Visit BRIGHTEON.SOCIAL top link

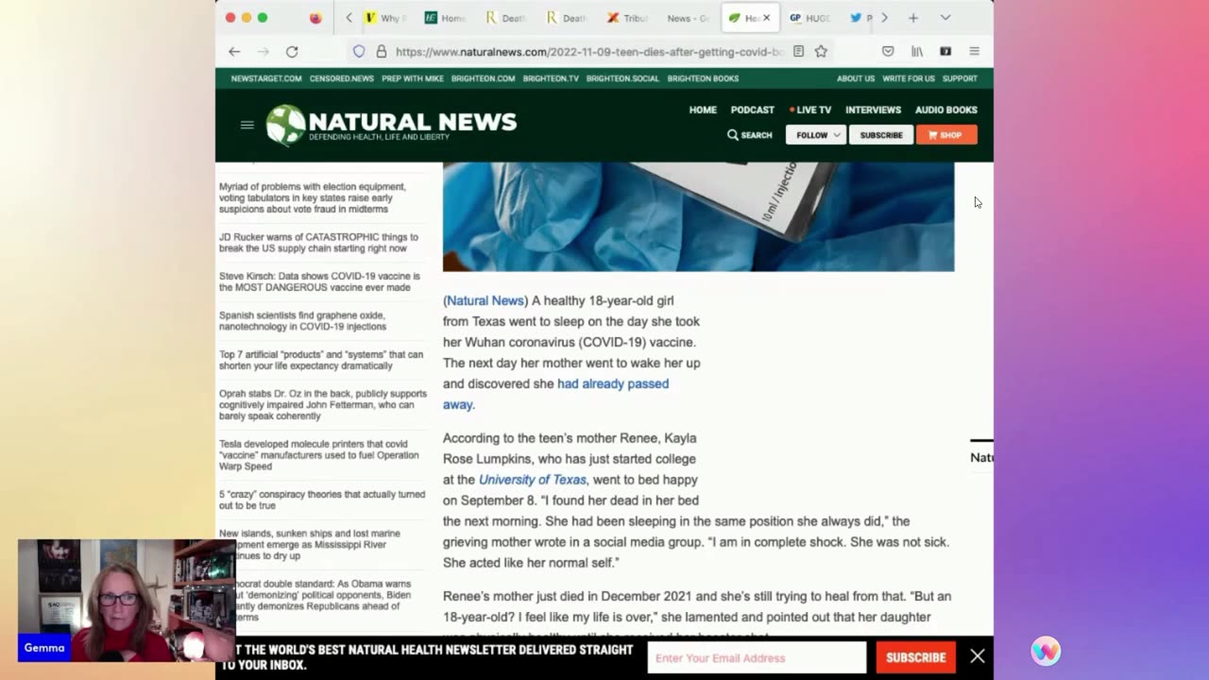coord(622,78)
